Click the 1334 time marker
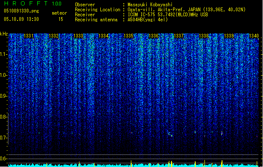 click(104, 36)
